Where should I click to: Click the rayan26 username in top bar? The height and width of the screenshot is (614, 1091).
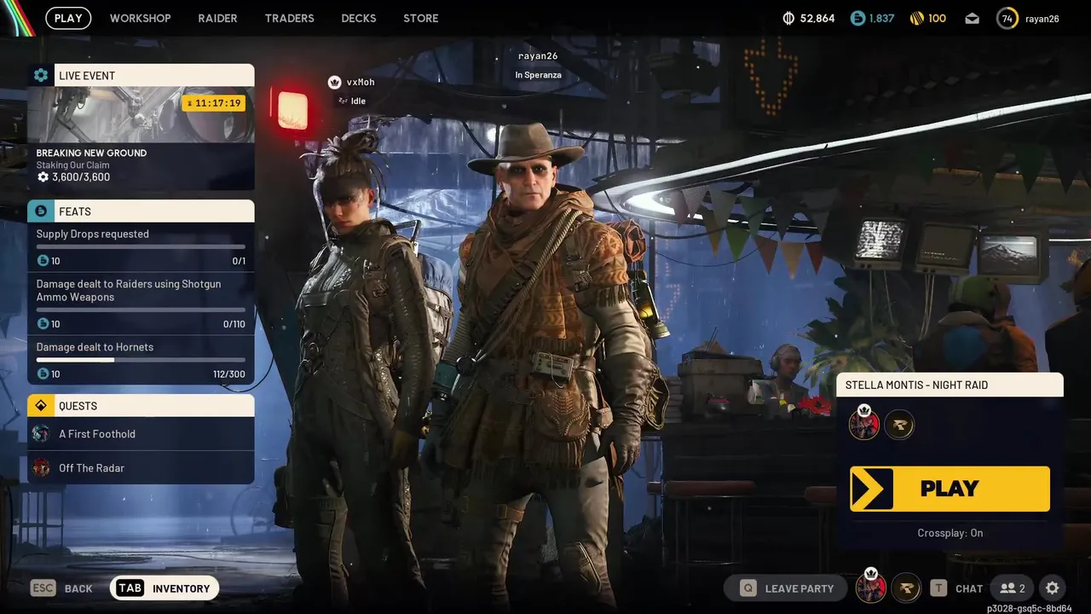(1042, 19)
